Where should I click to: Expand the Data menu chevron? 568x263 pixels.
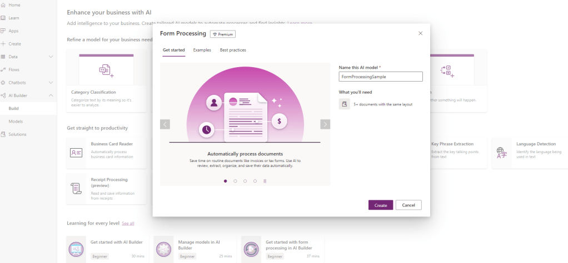coord(51,57)
